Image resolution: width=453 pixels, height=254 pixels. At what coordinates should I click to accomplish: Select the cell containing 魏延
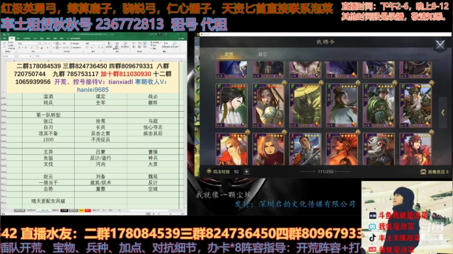152,177
